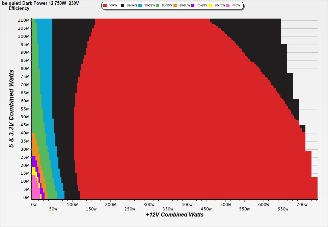Viewport: 328px width, 227px height.
Task: Click the '92-94%' legend label
Action: [132, 5]
